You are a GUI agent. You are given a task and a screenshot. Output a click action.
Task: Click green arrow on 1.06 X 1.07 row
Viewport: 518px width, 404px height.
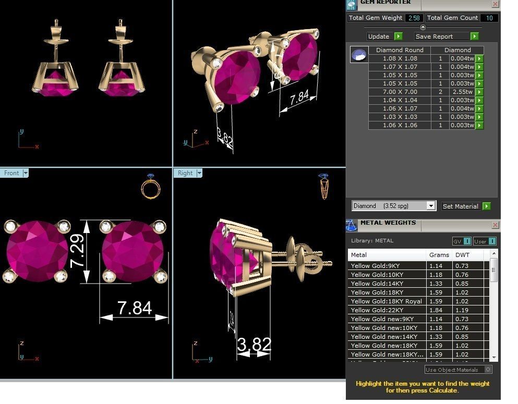[x=479, y=108]
